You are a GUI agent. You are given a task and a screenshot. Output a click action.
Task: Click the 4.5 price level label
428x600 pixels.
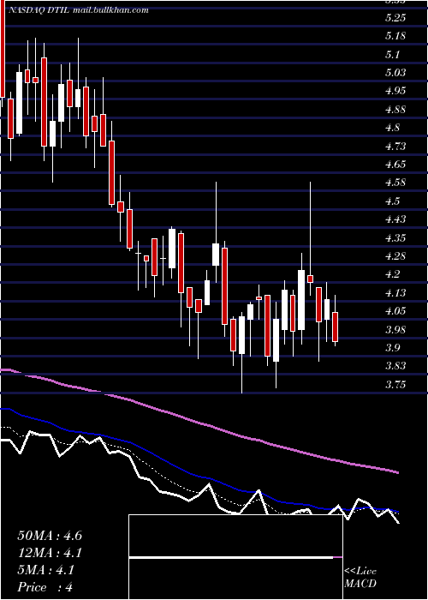[x=393, y=201]
